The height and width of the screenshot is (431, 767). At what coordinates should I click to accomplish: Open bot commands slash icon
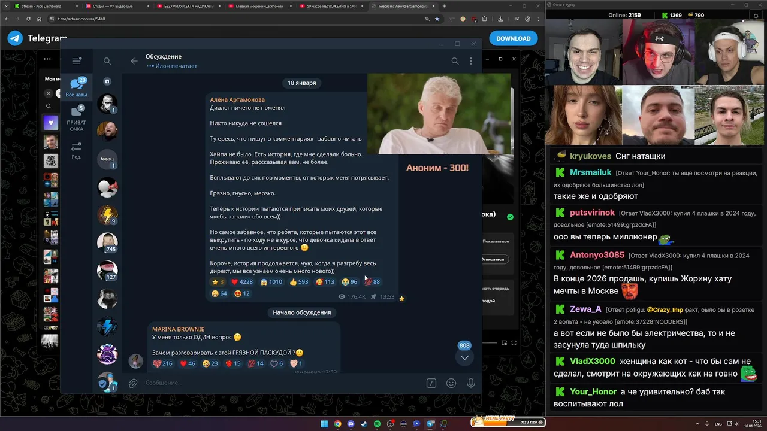[x=431, y=383]
